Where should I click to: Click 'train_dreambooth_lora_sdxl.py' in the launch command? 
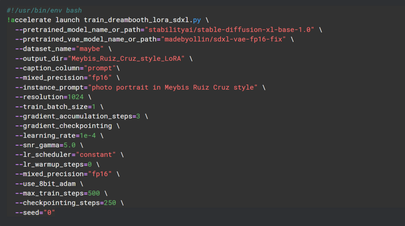142,20
